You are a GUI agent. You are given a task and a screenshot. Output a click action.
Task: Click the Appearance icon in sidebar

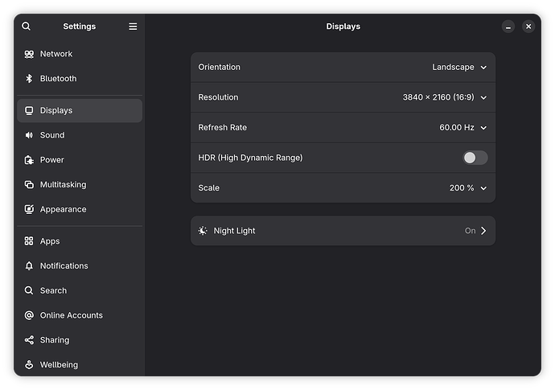pos(29,210)
